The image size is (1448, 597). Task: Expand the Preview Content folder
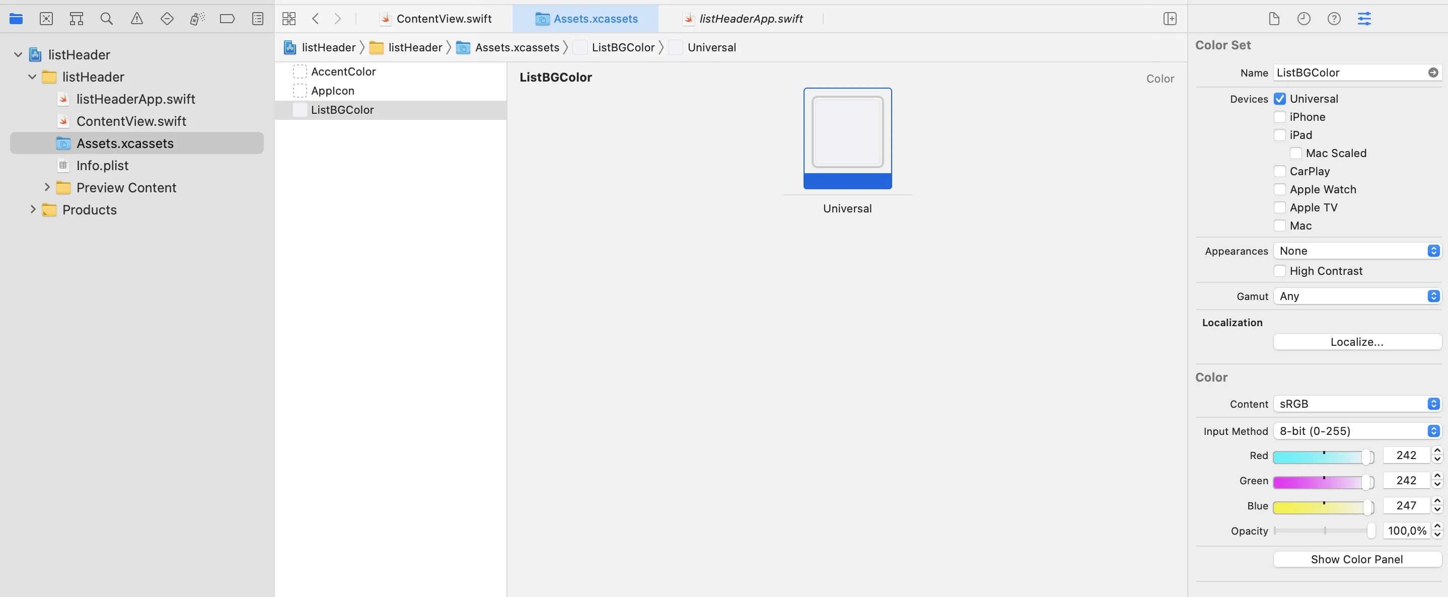pos(47,187)
